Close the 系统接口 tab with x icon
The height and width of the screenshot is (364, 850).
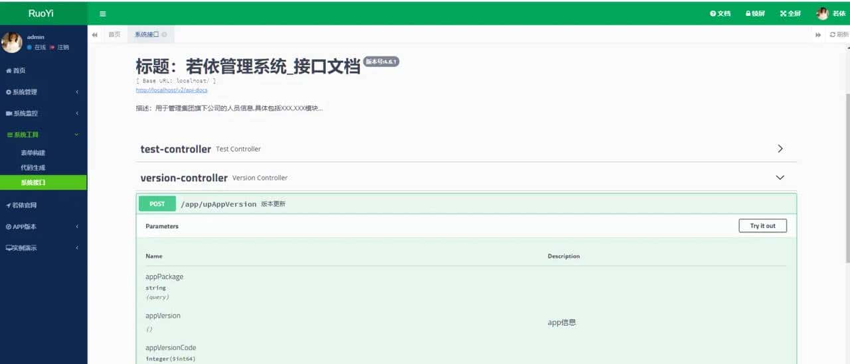coord(164,34)
